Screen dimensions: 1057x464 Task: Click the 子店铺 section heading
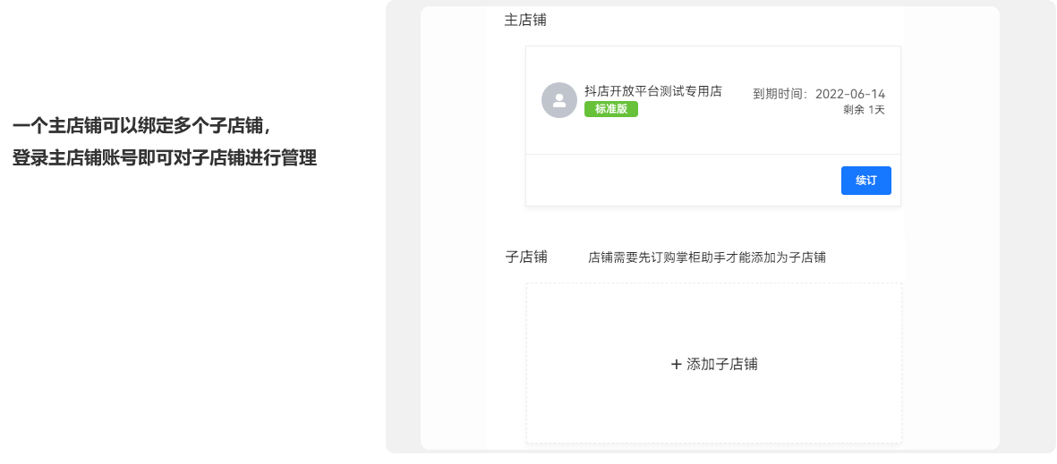526,257
